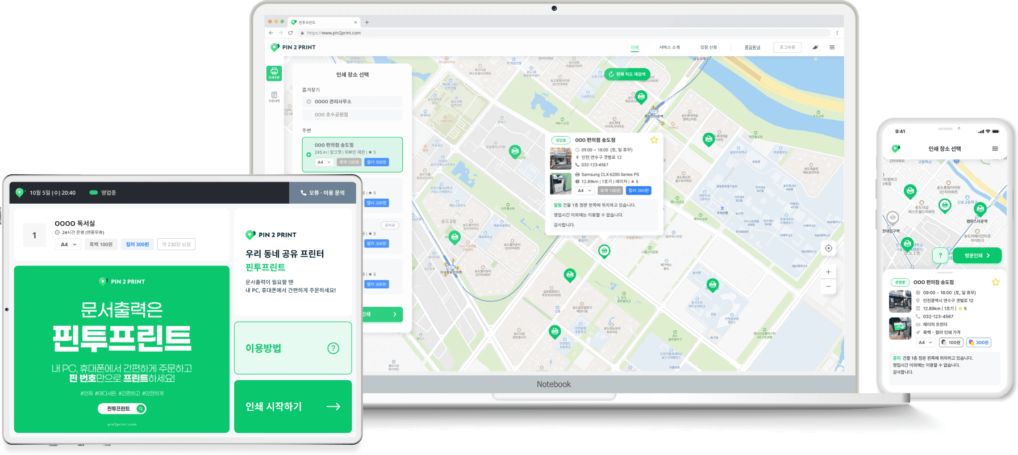Click the 현재 지도 재검색 button

click(x=627, y=74)
